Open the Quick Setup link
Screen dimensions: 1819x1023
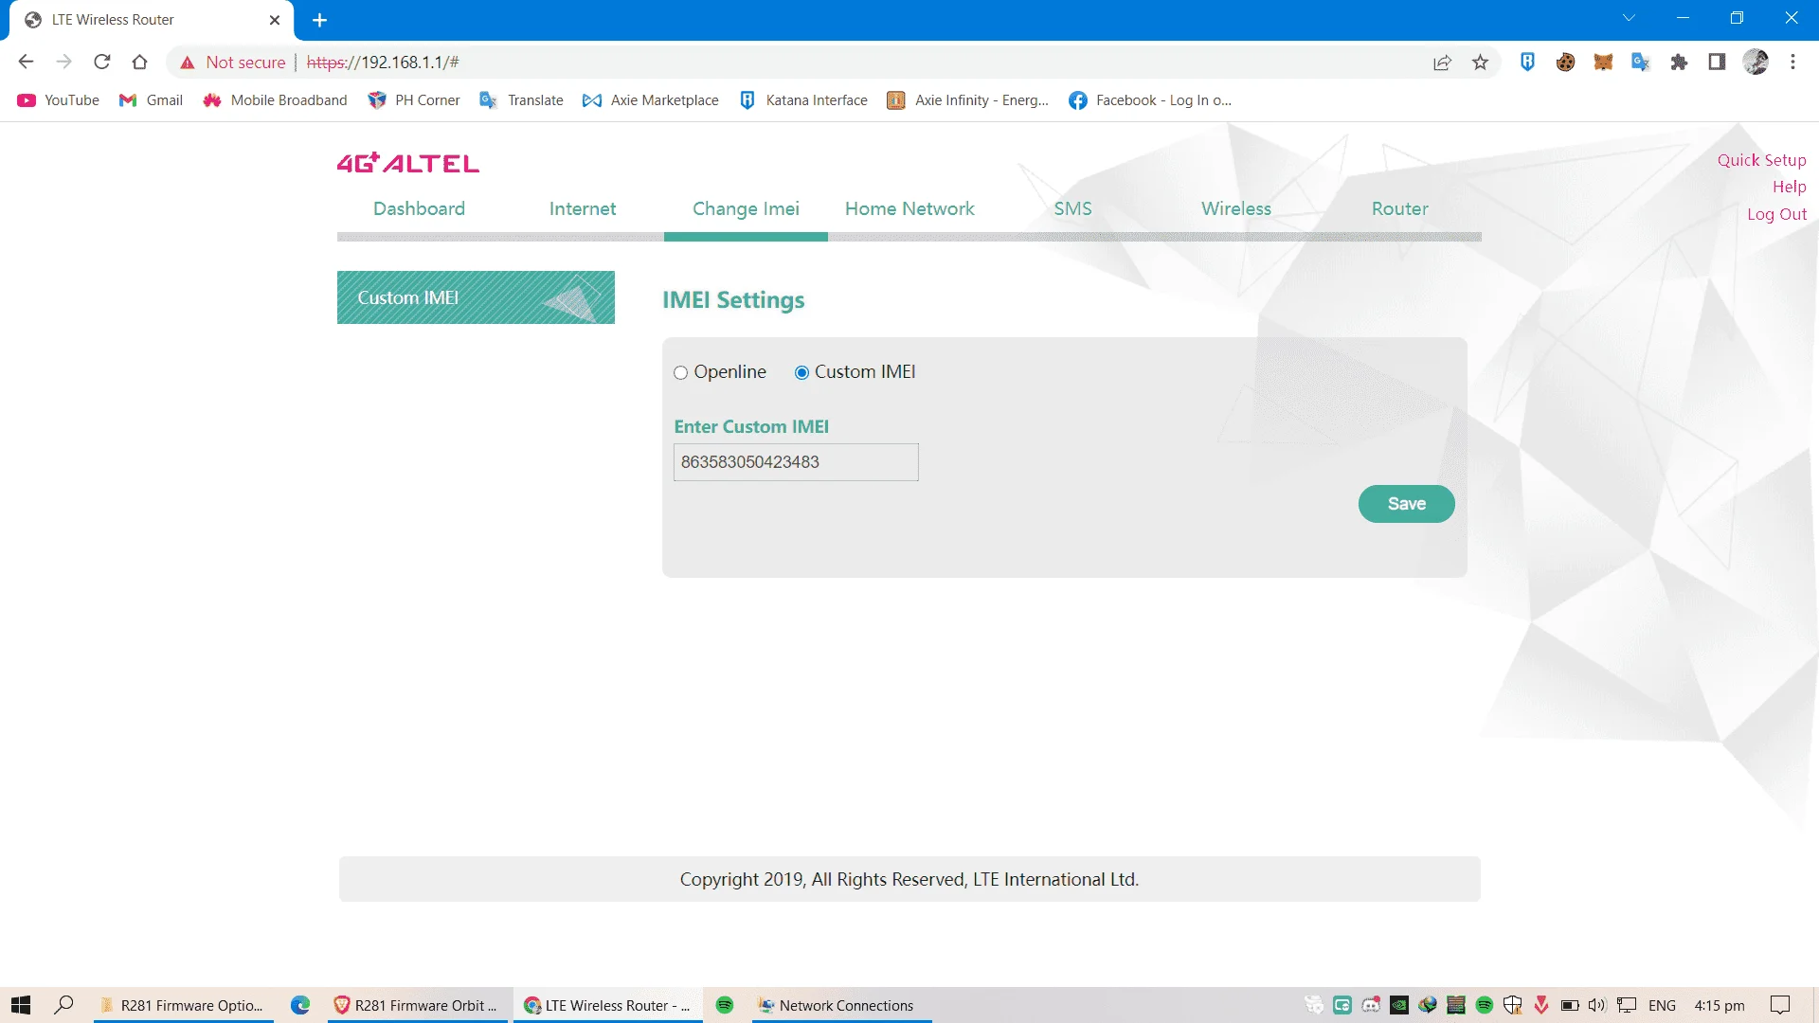1761,160
